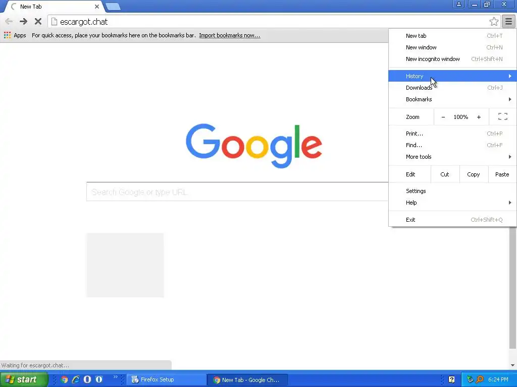The width and height of the screenshot is (517, 387).
Task: Click the Google logo
Action: coord(253,146)
